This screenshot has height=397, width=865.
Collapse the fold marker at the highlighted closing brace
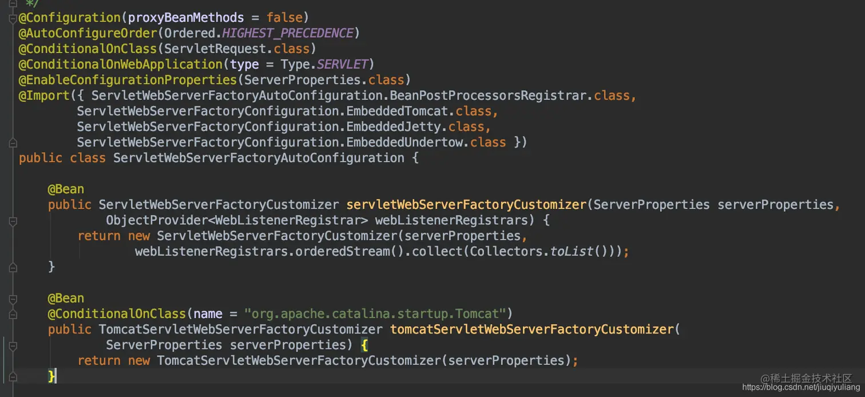tap(13, 376)
